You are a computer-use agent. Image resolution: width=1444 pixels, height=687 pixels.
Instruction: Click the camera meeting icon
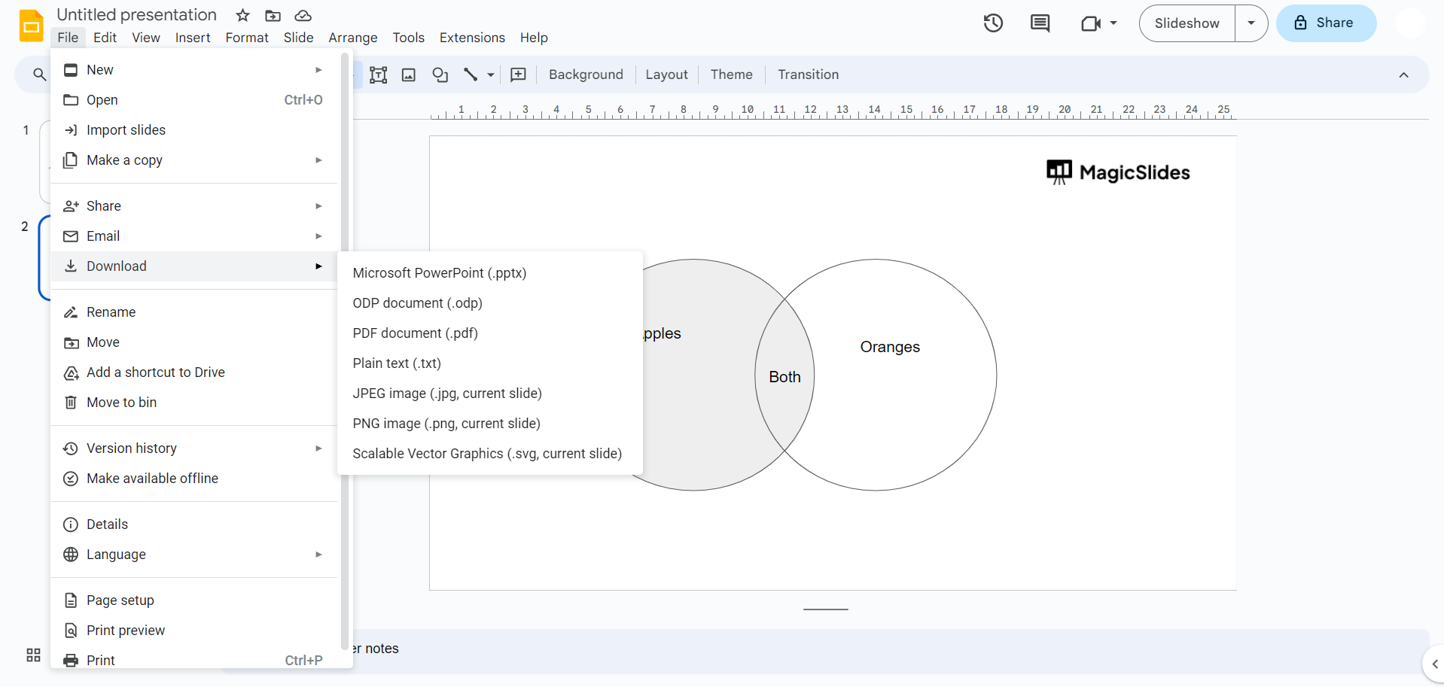tap(1091, 23)
